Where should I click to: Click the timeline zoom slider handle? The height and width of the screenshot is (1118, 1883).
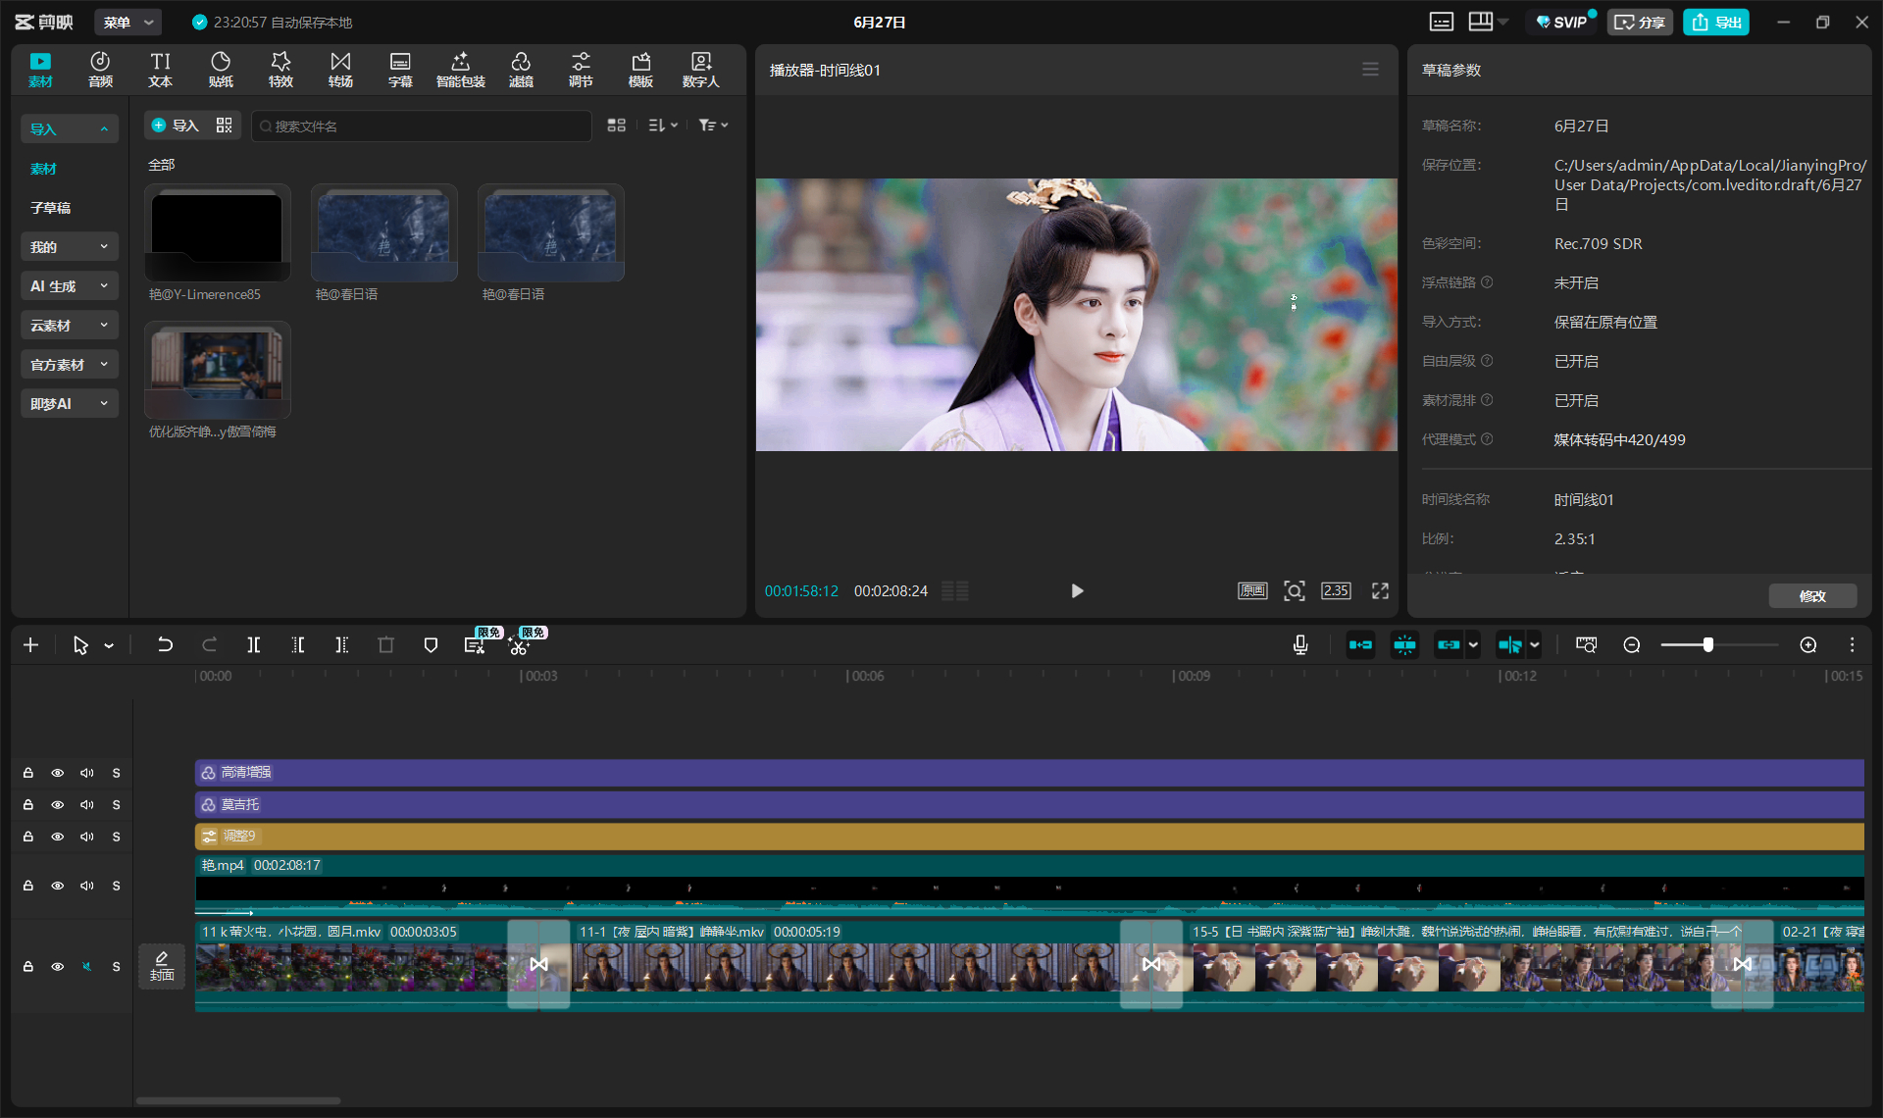(1708, 644)
